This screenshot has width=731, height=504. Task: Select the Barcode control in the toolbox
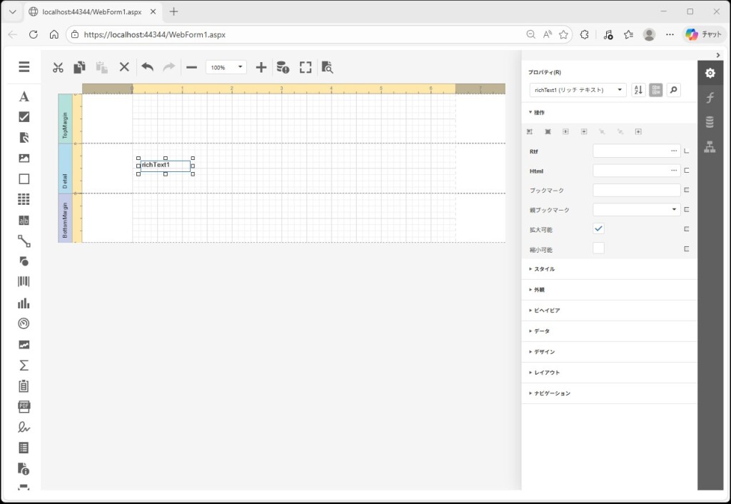click(24, 282)
